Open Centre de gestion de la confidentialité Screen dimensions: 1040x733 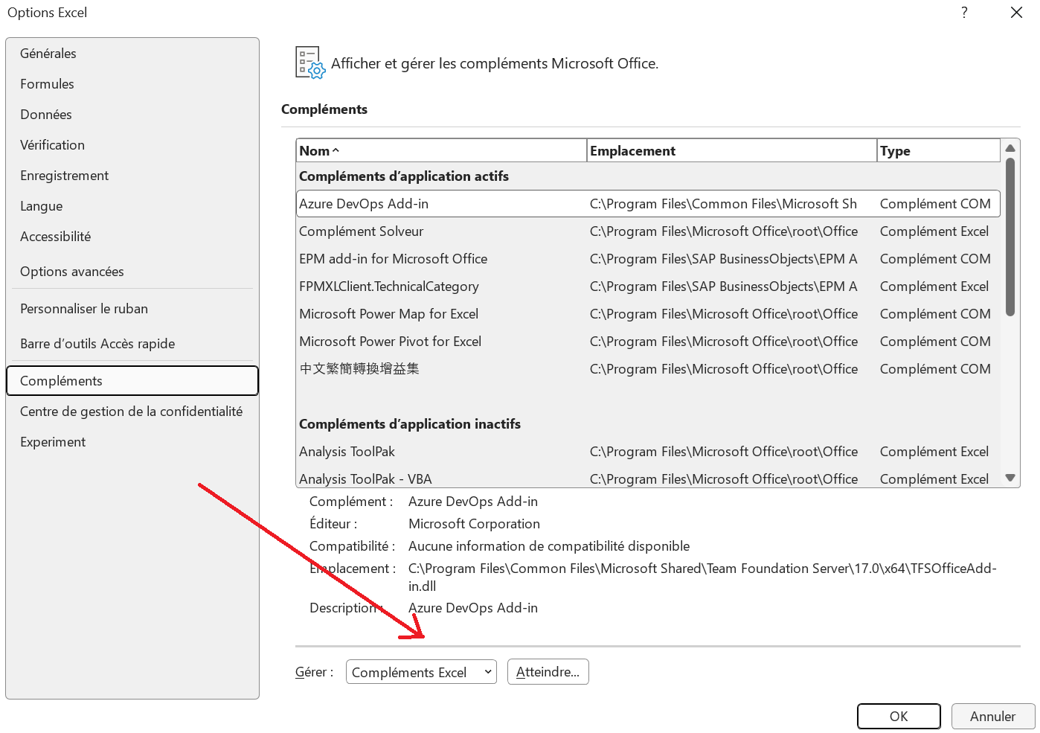click(x=131, y=412)
